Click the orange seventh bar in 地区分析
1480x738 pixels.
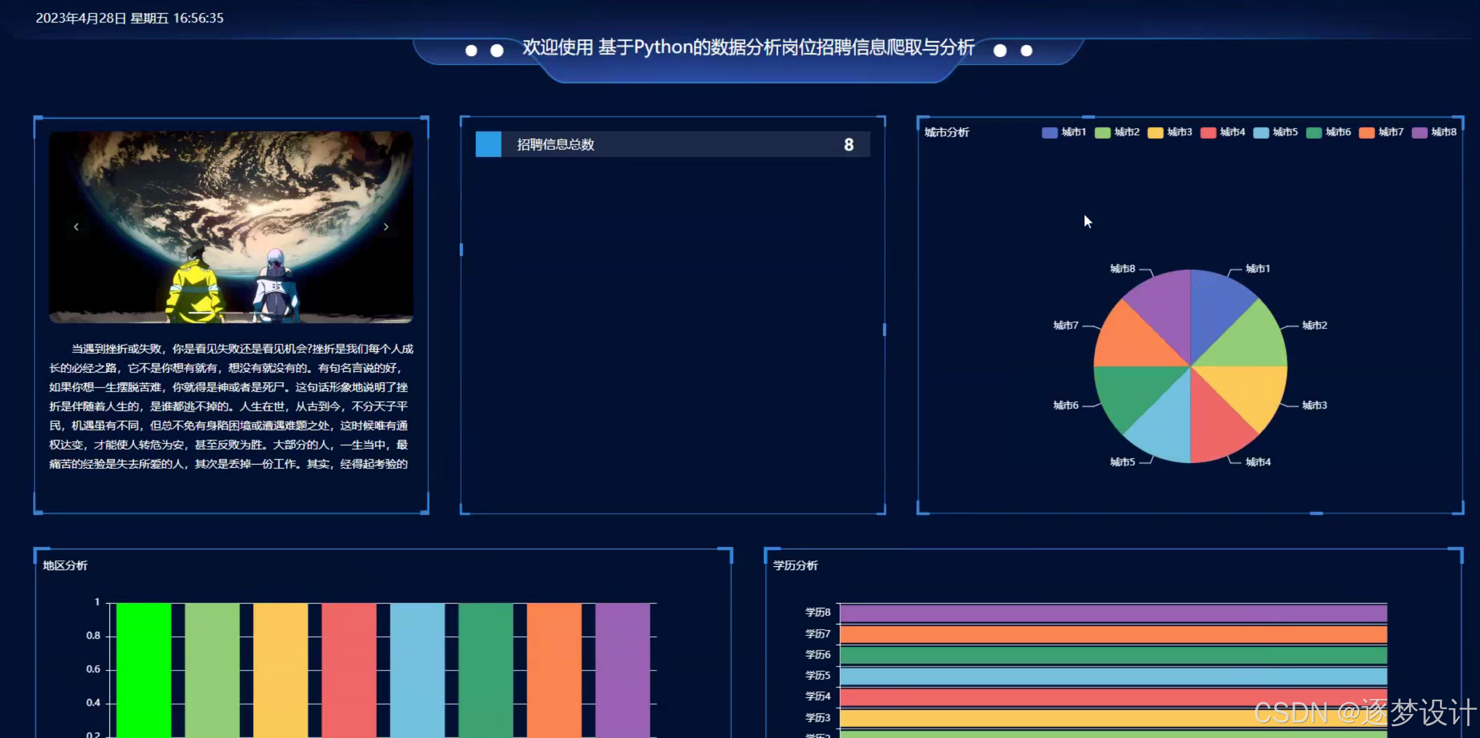[x=554, y=670]
